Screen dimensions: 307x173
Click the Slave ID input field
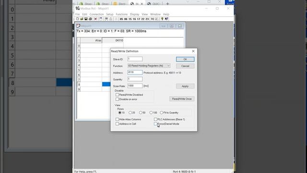135,59
